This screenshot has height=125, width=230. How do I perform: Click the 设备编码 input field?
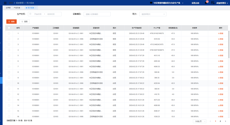97,14
